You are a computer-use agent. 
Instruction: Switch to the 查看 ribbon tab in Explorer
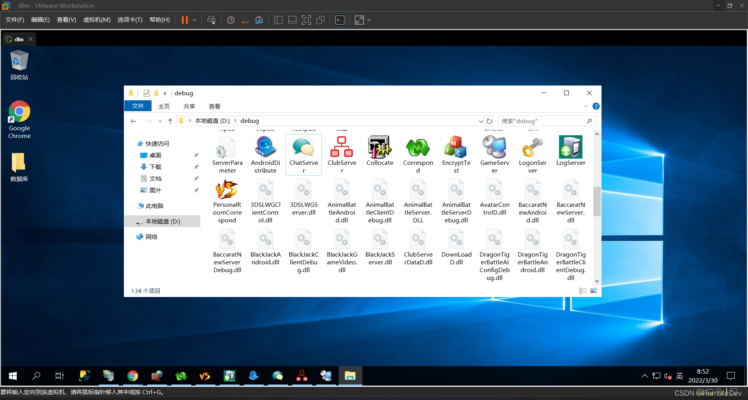[x=215, y=106]
